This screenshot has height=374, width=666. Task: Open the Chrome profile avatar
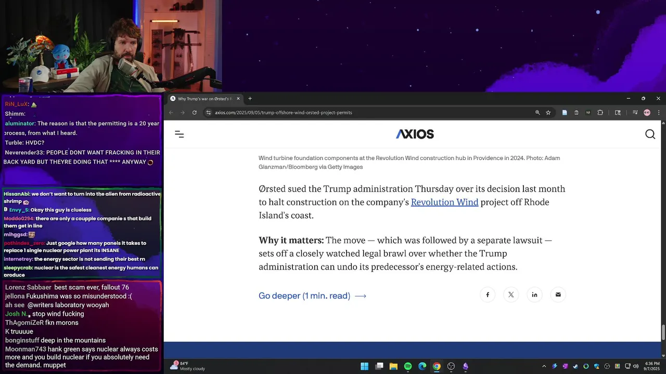click(x=647, y=112)
